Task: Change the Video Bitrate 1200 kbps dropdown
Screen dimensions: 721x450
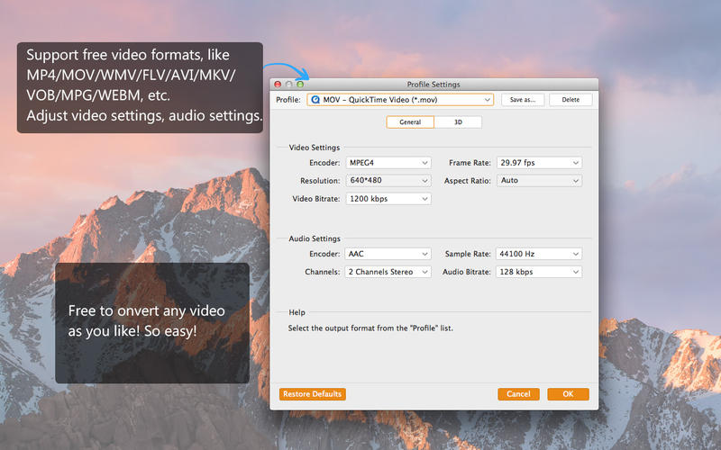Action: tap(388, 199)
